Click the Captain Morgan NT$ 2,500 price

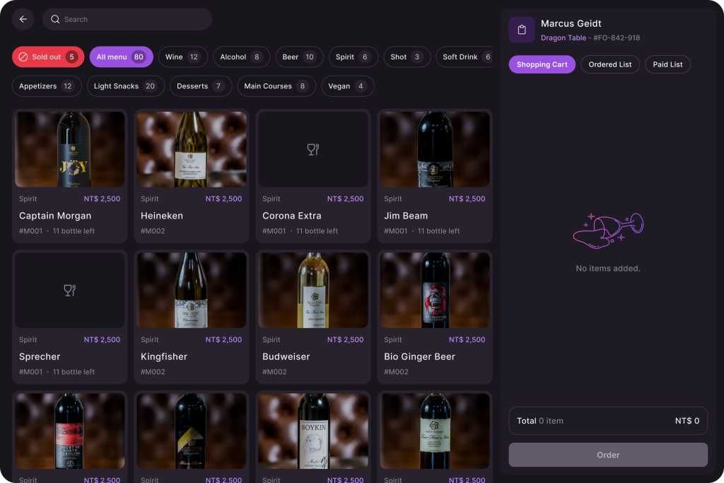coord(102,199)
